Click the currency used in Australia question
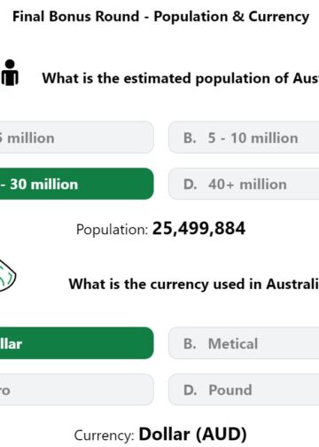The width and height of the screenshot is (319, 447). [x=194, y=284]
